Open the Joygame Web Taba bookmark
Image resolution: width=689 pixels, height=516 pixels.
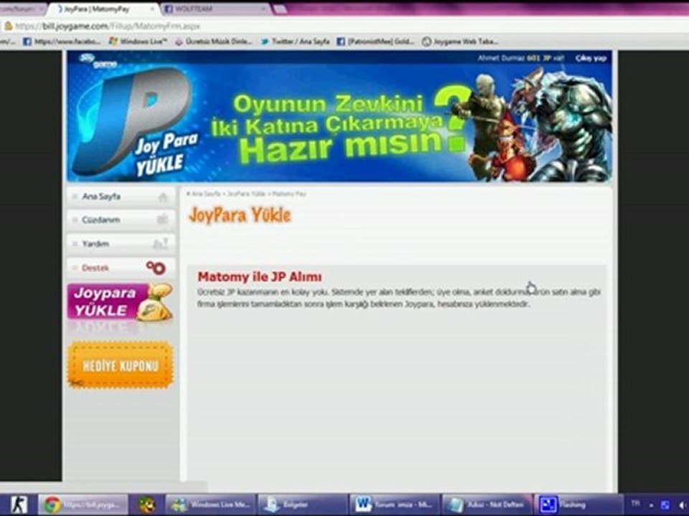[460, 42]
